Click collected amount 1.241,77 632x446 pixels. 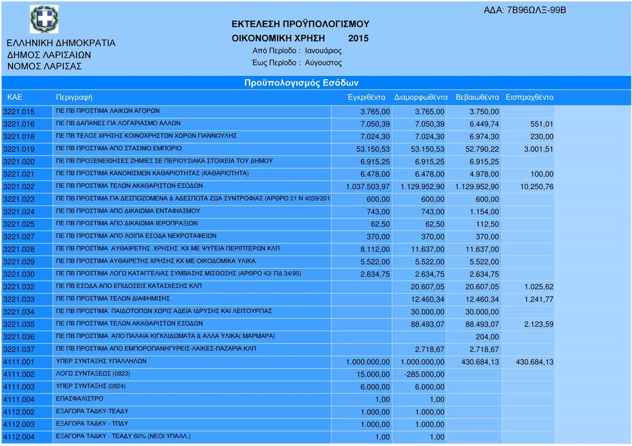(x=539, y=300)
